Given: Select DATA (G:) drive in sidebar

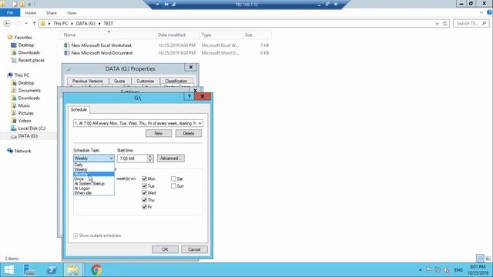Looking at the screenshot, I should 28,136.
